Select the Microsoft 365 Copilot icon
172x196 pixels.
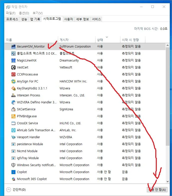coord(13,179)
